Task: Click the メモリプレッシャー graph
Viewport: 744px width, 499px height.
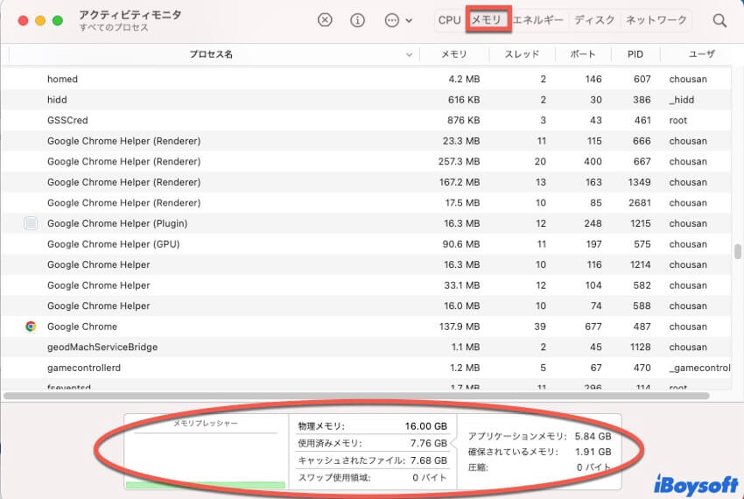Action: pyautogui.click(x=207, y=451)
